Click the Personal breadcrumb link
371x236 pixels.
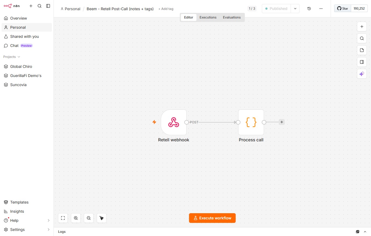(70, 9)
